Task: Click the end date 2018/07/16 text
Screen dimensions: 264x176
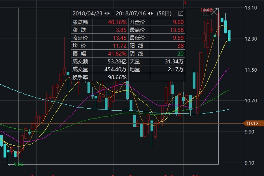Action: pyautogui.click(x=131, y=13)
